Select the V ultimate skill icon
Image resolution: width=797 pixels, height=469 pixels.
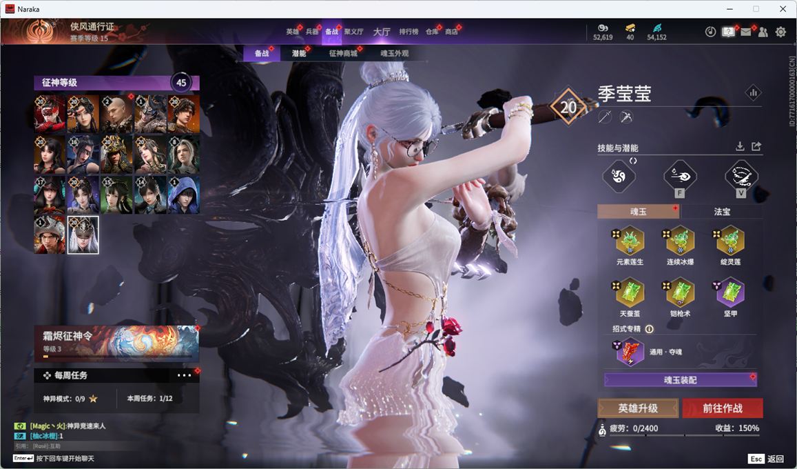point(741,177)
